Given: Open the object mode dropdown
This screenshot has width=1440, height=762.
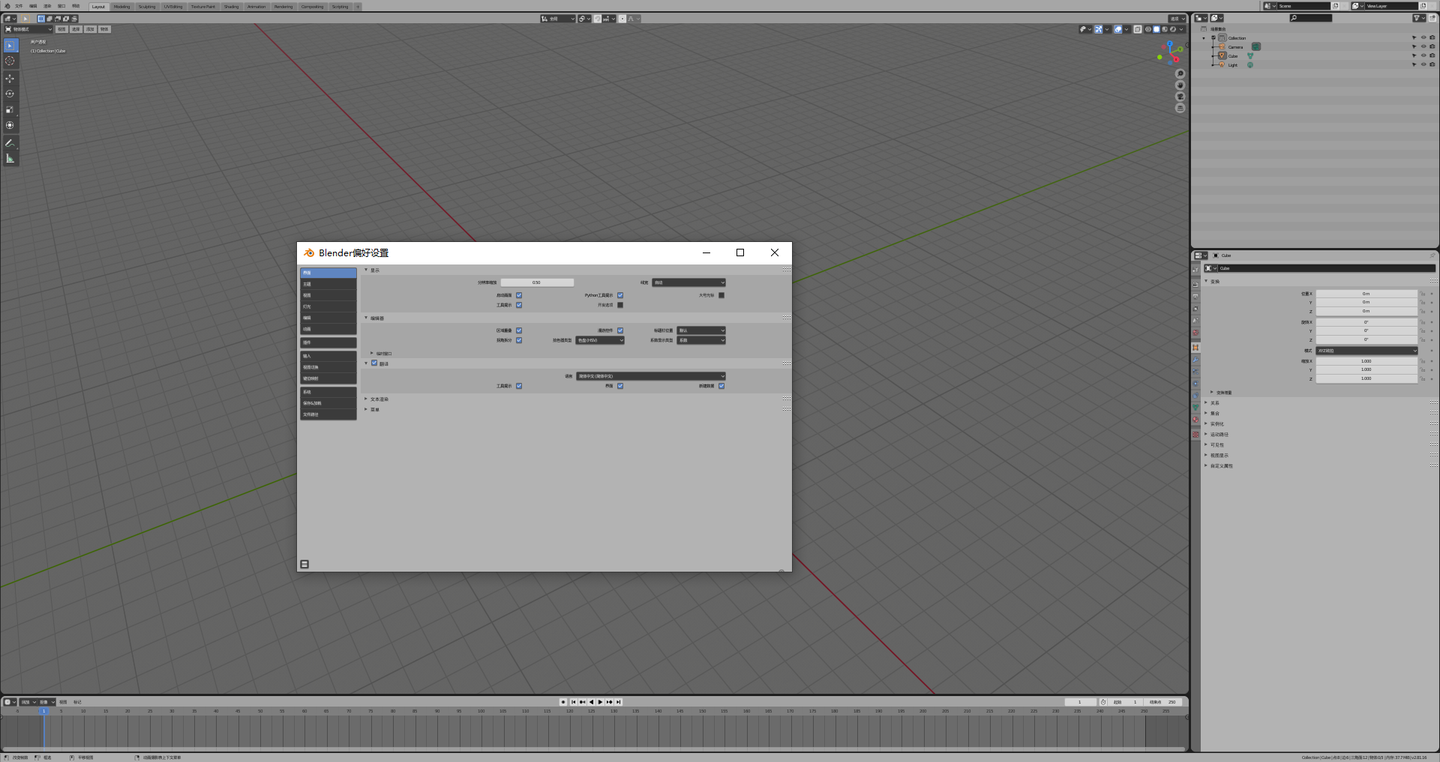Looking at the screenshot, I should click(28, 29).
